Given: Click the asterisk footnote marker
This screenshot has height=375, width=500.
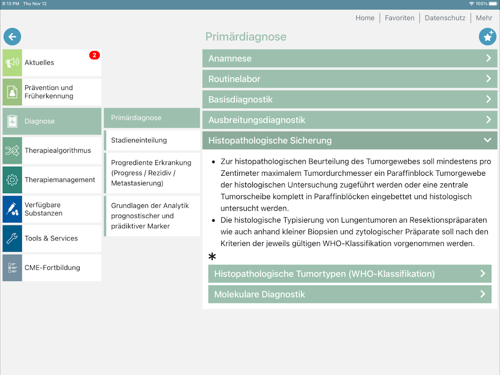Looking at the screenshot, I should click(212, 256).
